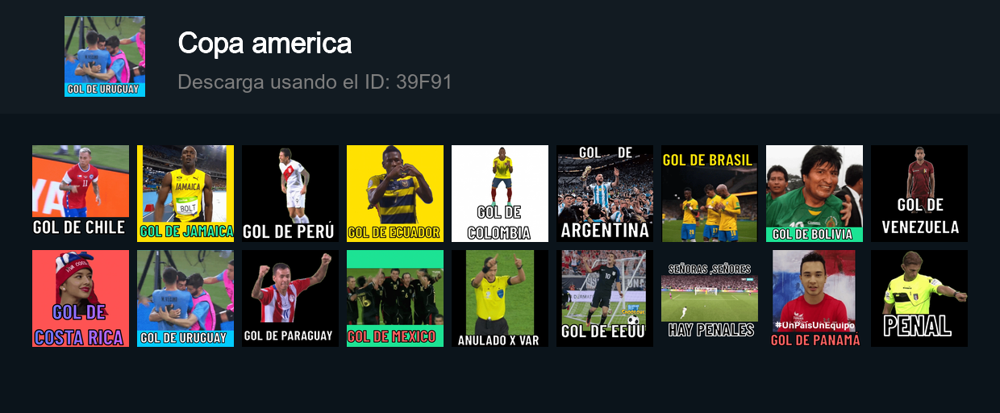
Task: Click the Penal referee sticker
Action: pos(919,298)
